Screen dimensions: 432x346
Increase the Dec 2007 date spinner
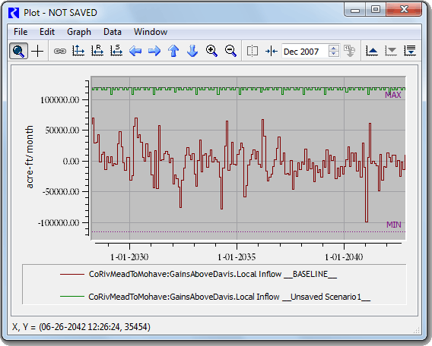coord(334,48)
